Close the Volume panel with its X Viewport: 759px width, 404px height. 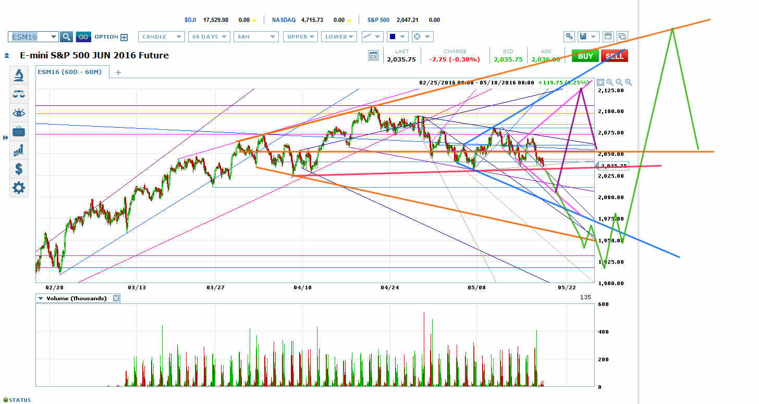tap(116, 298)
